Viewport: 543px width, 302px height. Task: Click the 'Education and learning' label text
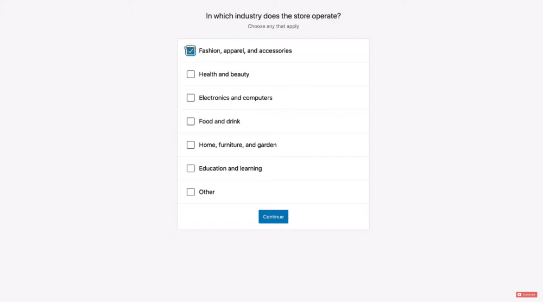point(230,168)
